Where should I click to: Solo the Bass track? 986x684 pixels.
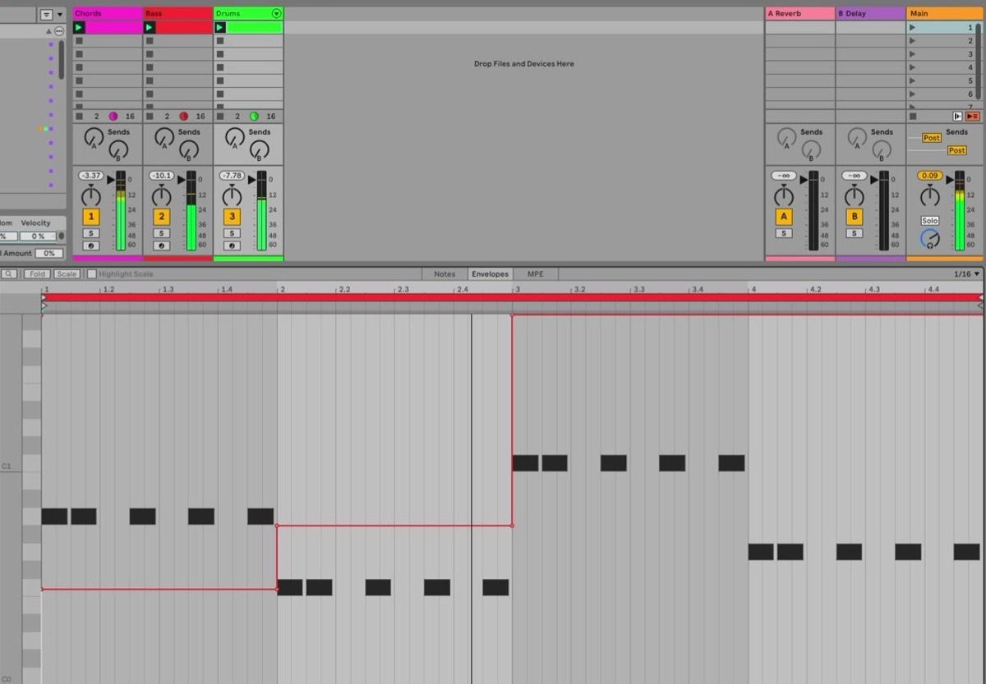[x=162, y=233]
